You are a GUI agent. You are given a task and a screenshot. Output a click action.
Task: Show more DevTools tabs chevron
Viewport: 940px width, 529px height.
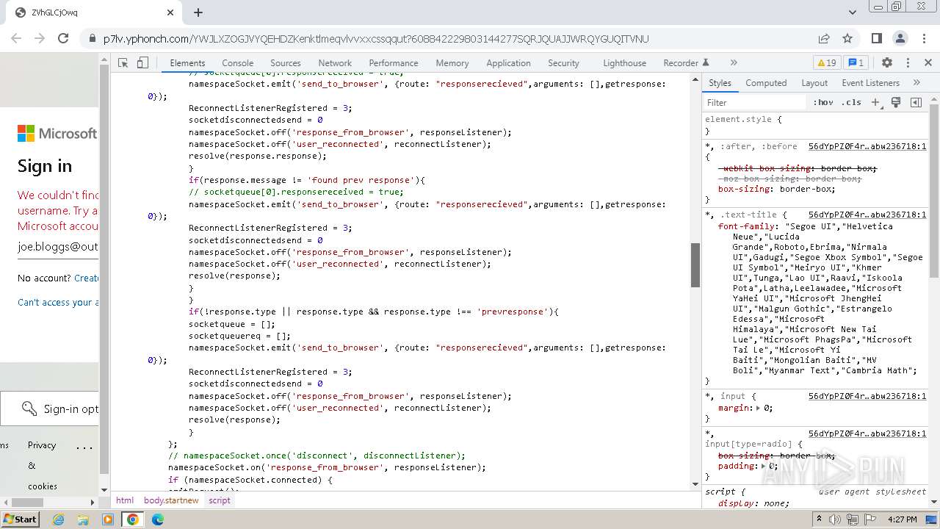tap(733, 63)
